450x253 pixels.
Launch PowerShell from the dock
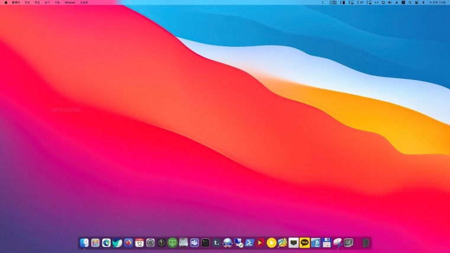click(x=249, y=243)
